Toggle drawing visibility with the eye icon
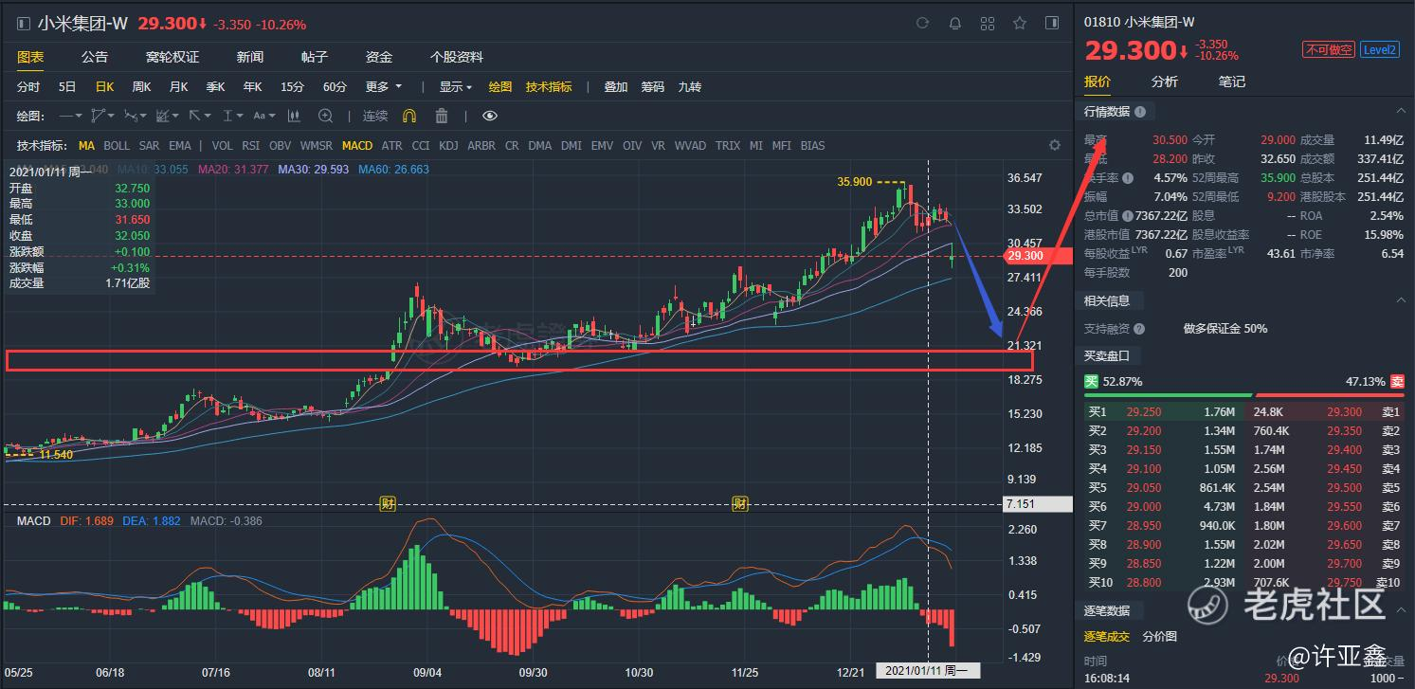This screenshot has width=1415, height=689. (x=490, y=116)
